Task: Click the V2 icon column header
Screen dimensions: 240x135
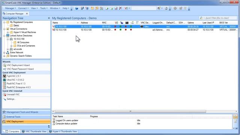Action: 116,22
